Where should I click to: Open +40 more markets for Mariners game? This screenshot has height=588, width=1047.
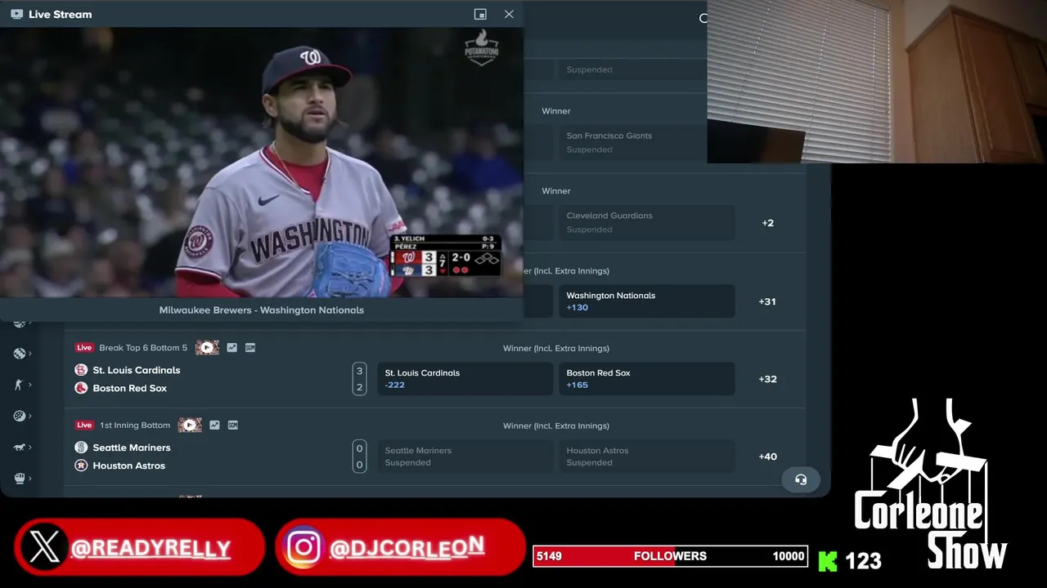click(x=767, y=457)
